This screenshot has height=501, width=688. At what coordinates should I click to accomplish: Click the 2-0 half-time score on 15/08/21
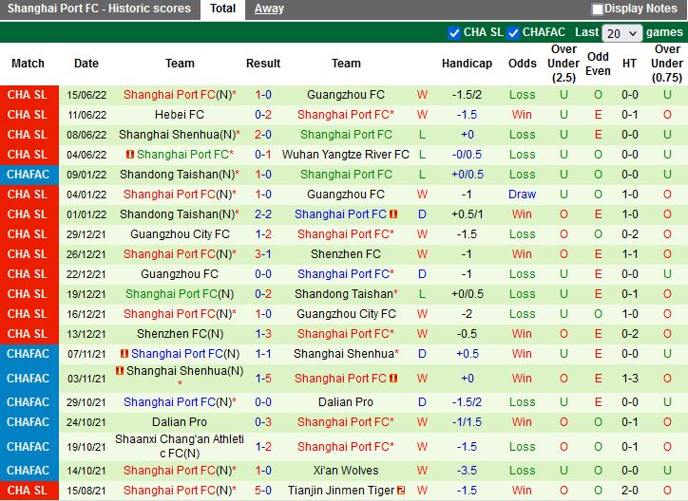[630, 491]
